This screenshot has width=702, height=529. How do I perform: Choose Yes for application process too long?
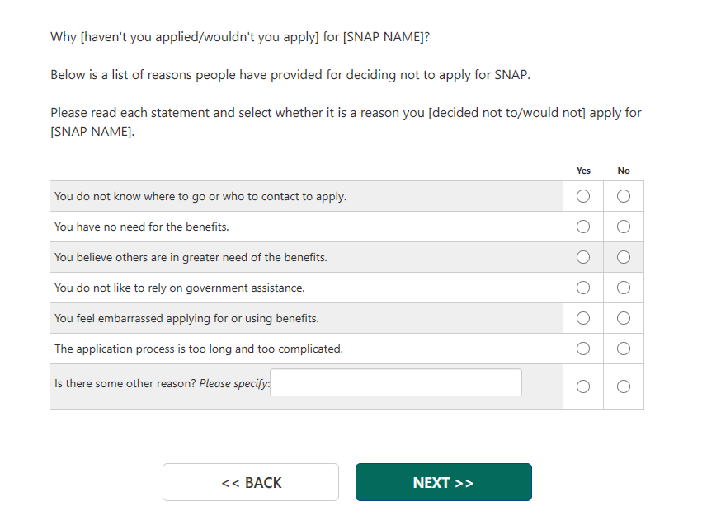point(583,349)
